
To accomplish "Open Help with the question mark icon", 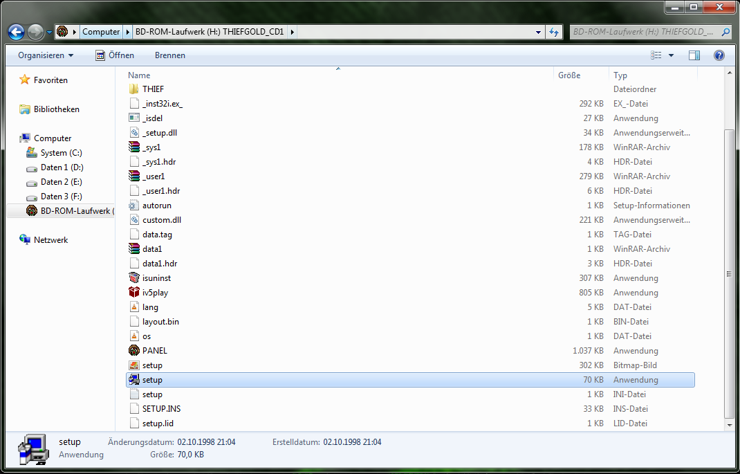I will click(719, 55).
